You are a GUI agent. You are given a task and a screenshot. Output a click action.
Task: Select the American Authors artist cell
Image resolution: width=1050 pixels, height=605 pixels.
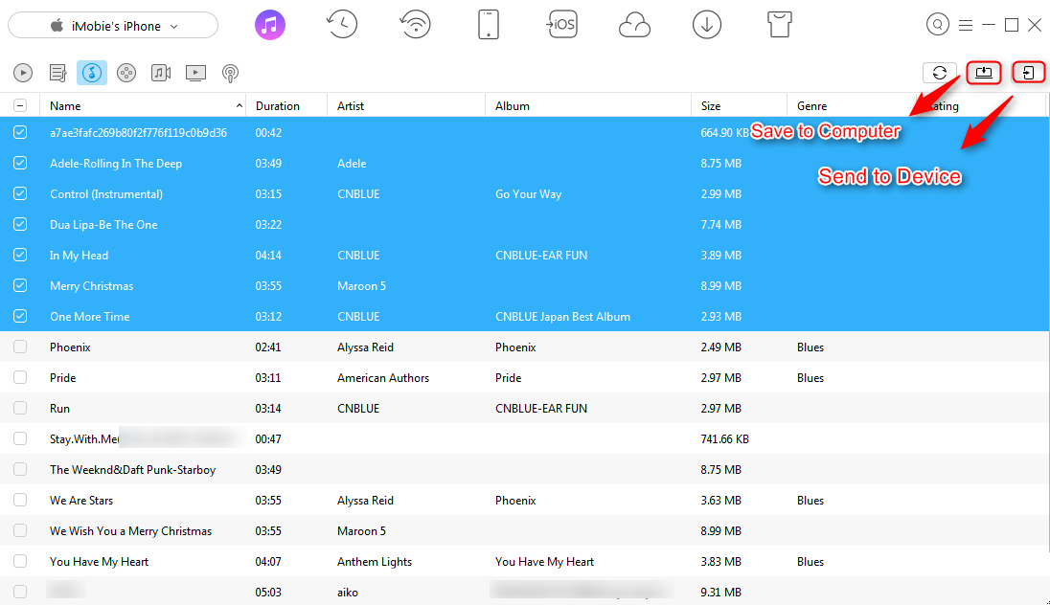point(383,378)
